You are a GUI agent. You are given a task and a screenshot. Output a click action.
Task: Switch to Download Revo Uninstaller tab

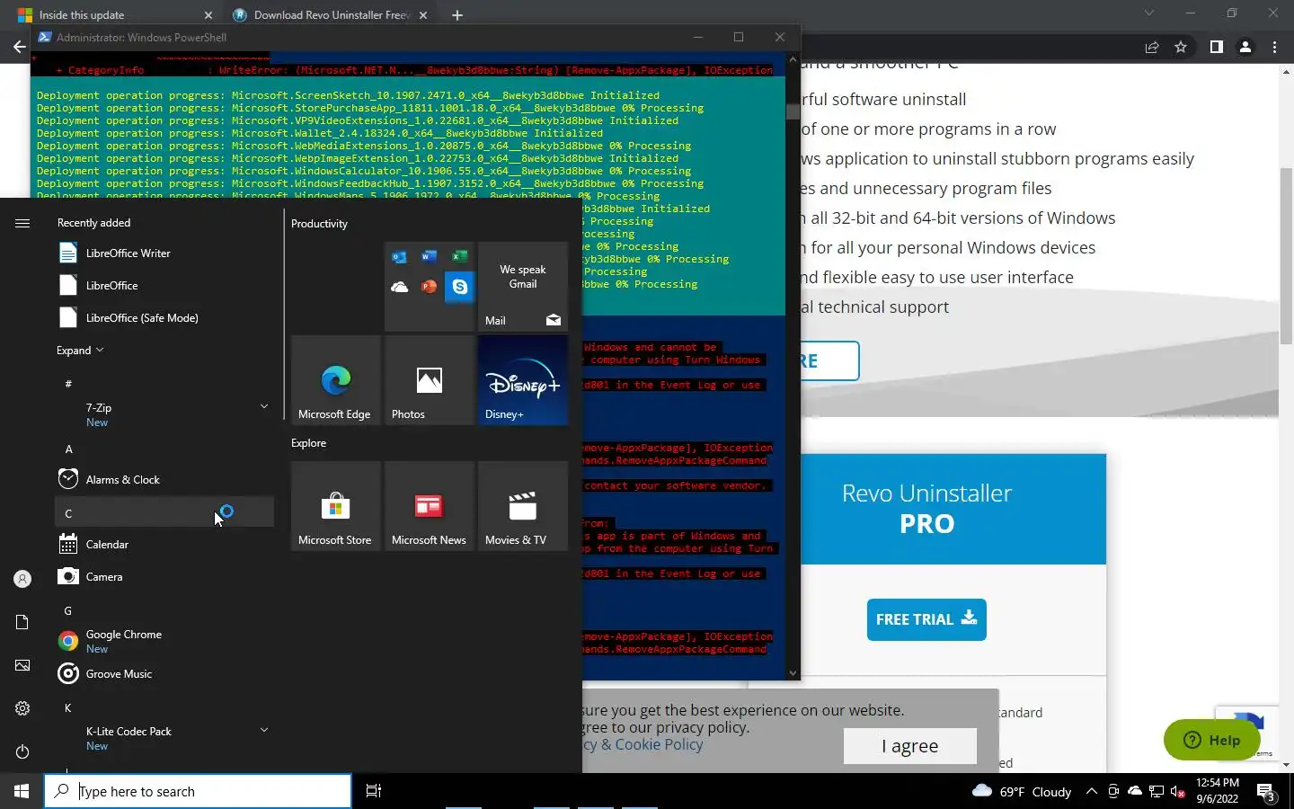(x=330, y=15)
